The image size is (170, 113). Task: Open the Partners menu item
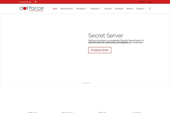130,9
